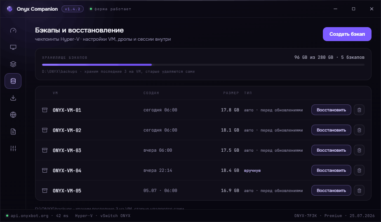Delete the ONYX-VM-03 backup with trash icon

point(359,150)
